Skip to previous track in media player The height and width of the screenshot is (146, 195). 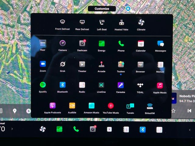click(189, 111)
